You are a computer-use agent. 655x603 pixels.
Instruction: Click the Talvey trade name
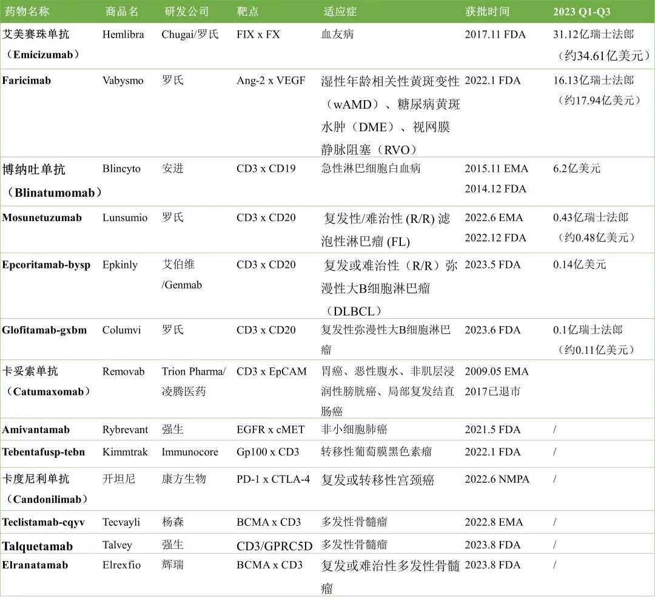(x=118, y=545)
